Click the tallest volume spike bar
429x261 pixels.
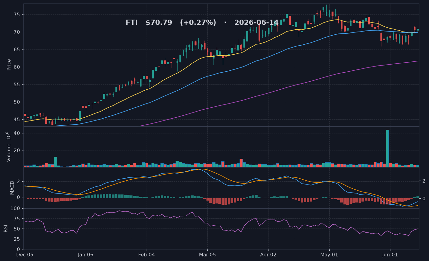387,148
